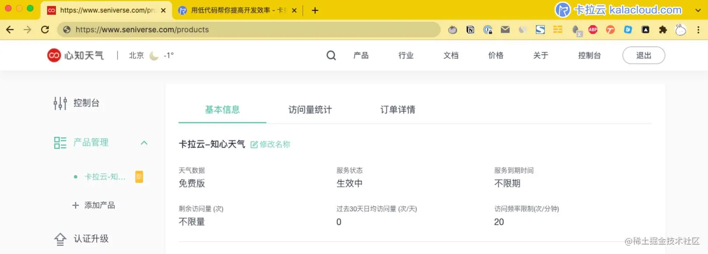This screenshot has width=708, height=254.
Task: Open the mail envelope extension icon
Action: point(505,29)
